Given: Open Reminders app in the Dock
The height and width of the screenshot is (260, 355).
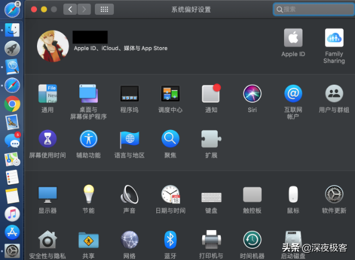Looking at the screenshot, I should pos(12,177).
